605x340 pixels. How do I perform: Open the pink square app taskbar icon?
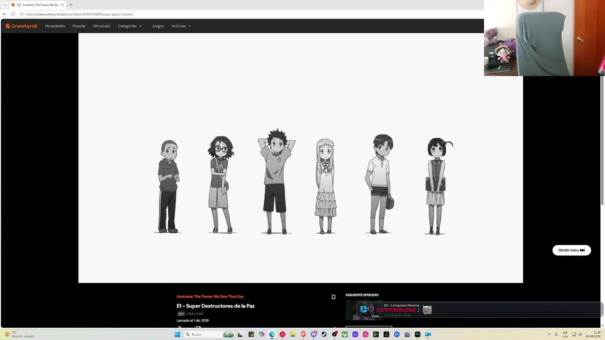click(x=365, y=334)
